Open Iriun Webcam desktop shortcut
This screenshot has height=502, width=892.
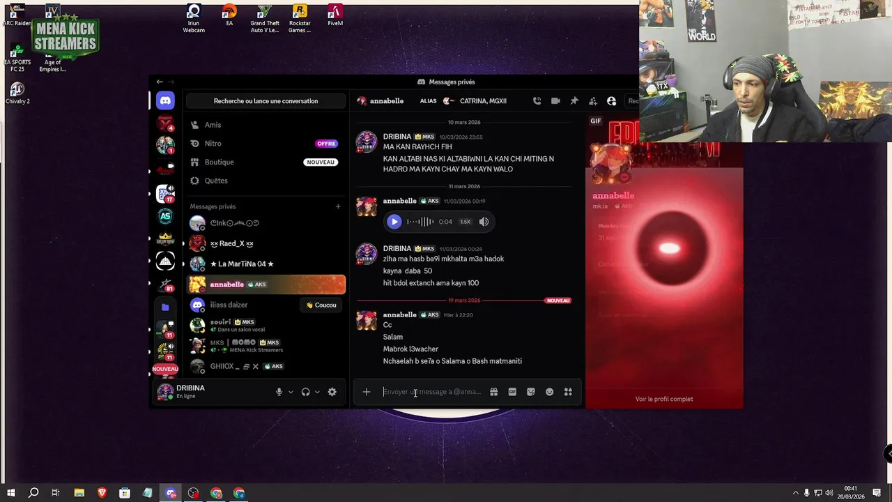(x=194, y=19)
